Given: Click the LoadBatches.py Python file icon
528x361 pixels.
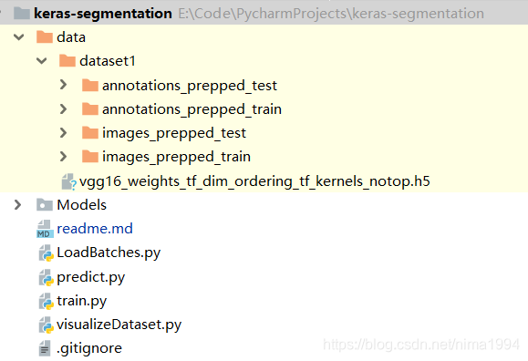Looking at the screenshot, I should [47, 253].
